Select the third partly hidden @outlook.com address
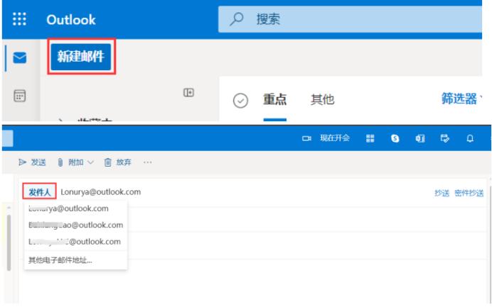492x307 pixels. 75,242
